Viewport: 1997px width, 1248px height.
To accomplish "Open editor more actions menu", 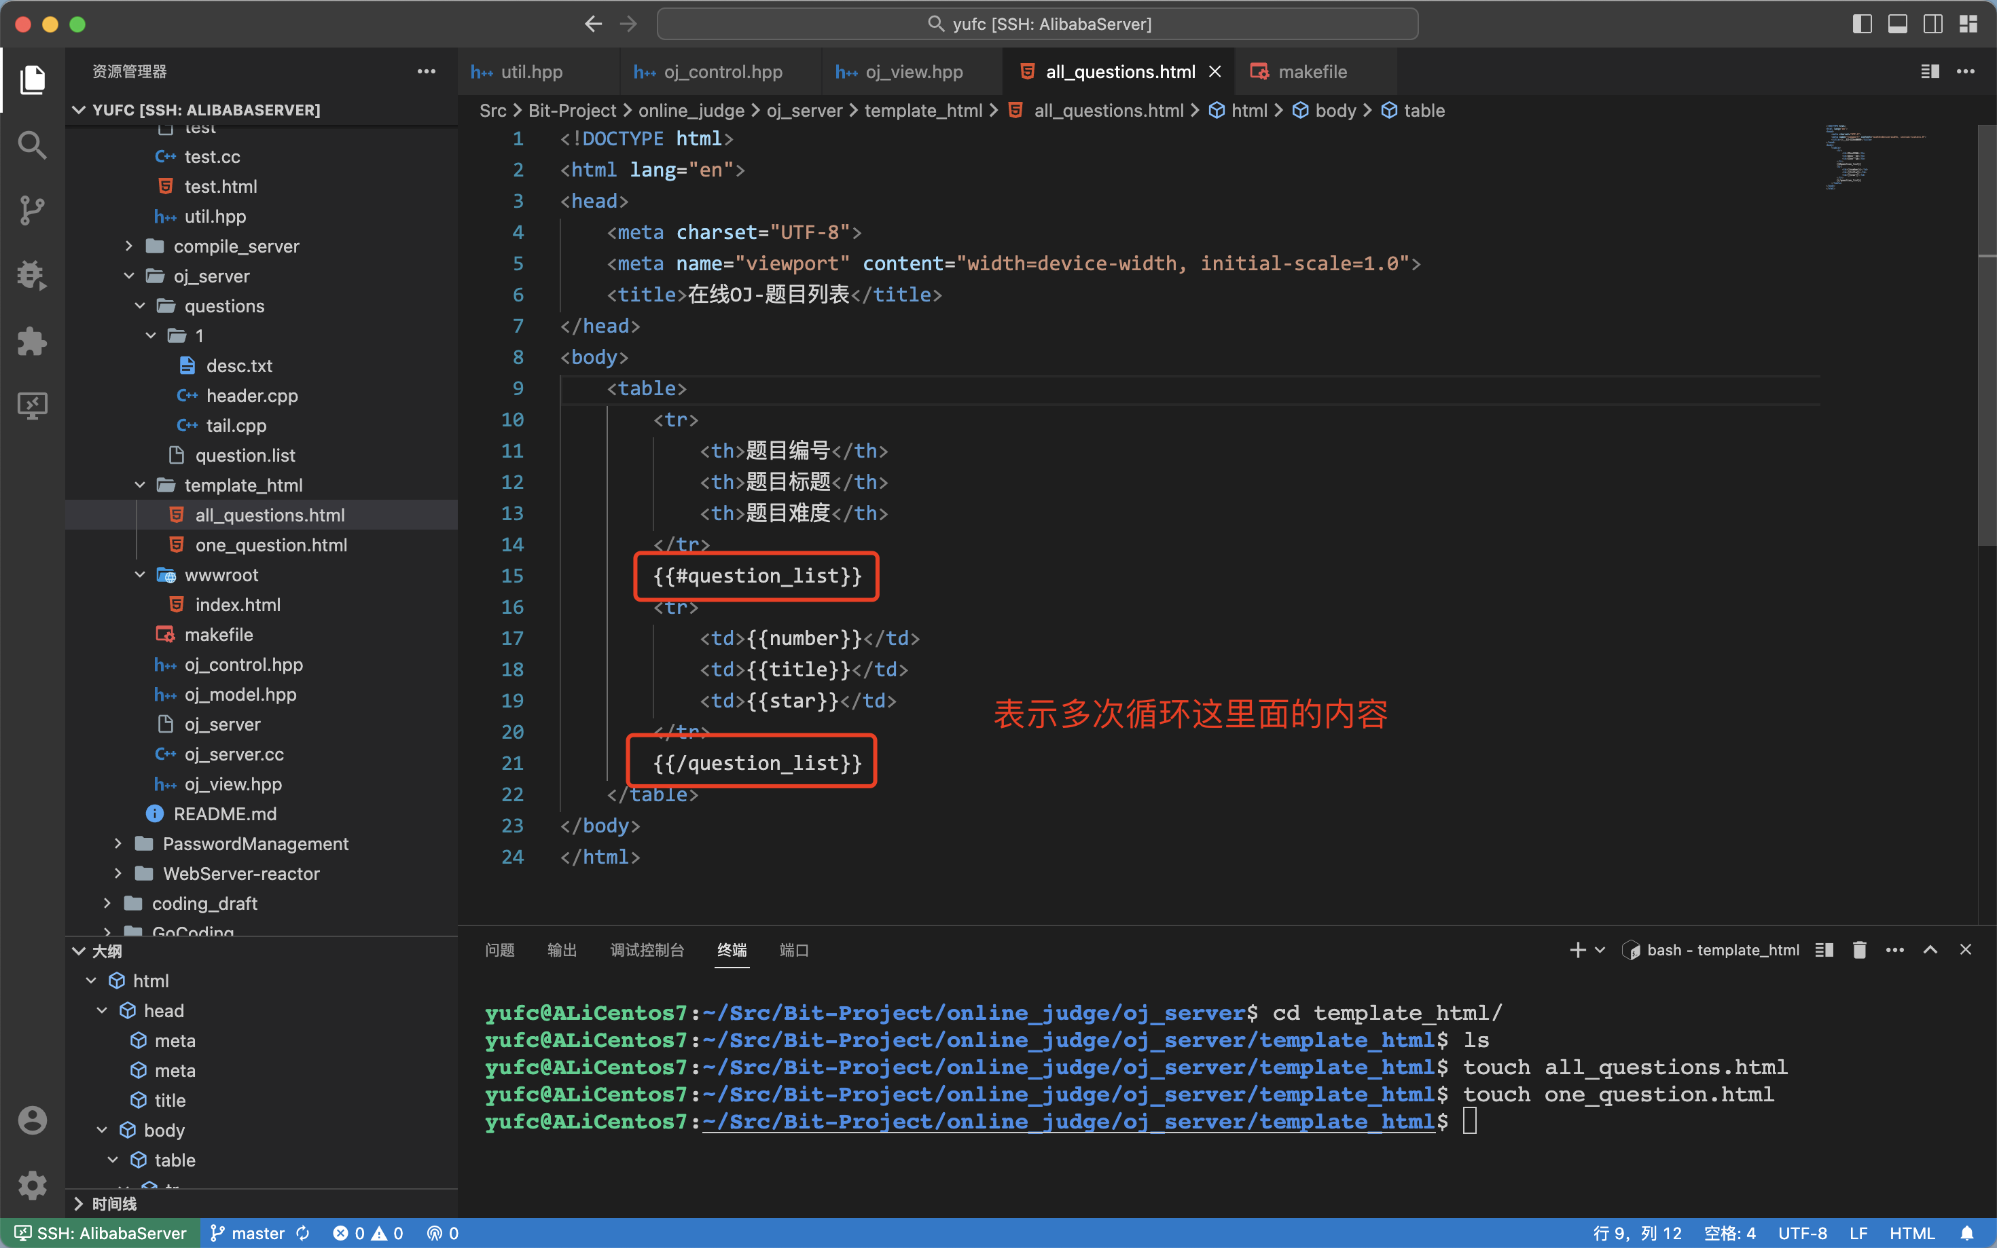I will (1966, 72).
